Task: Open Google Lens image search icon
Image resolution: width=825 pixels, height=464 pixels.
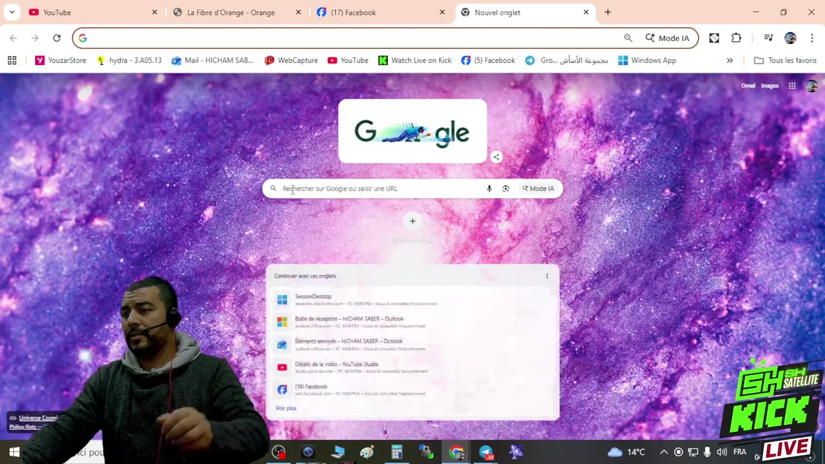Action: point(506,189)
